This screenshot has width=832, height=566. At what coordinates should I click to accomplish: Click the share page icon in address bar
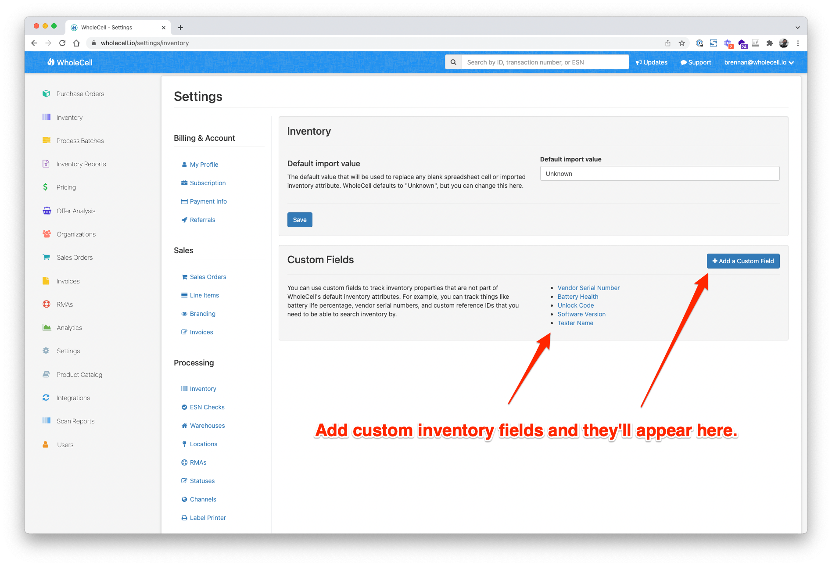pyautogui.click(x=667, y=43)
